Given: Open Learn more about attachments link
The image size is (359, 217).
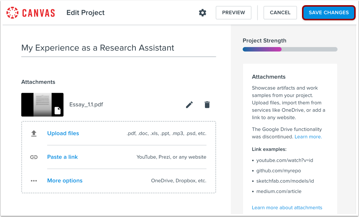Looking at the screenshot, I should pos(287,208).
